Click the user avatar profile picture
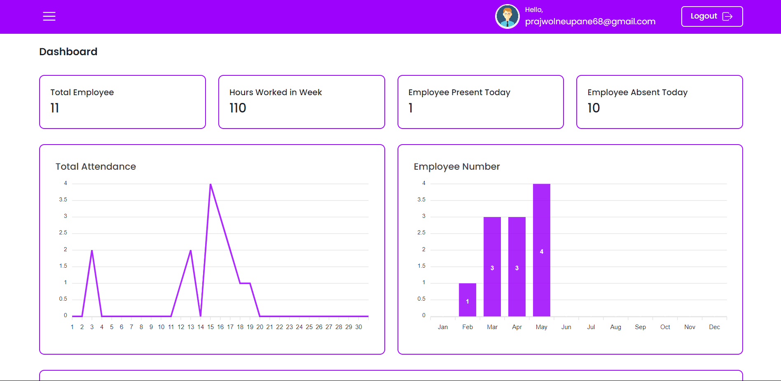The width and height of the screenshot is (781, 381). (507, 16)
